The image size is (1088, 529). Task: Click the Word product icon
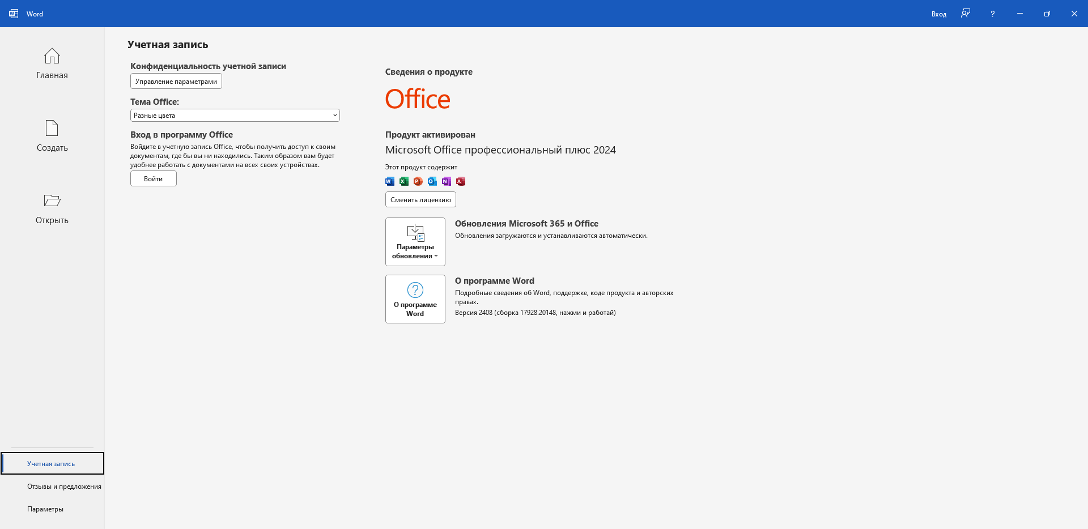[x=390, y=181]
